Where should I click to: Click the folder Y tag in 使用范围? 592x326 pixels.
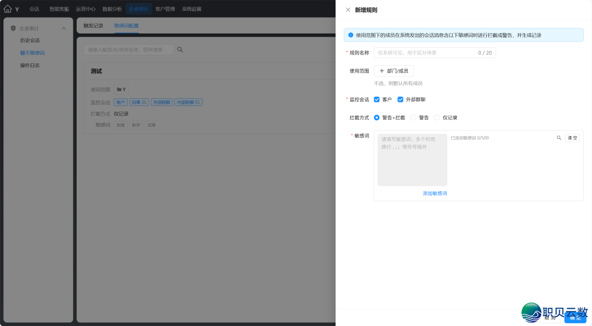121,89
